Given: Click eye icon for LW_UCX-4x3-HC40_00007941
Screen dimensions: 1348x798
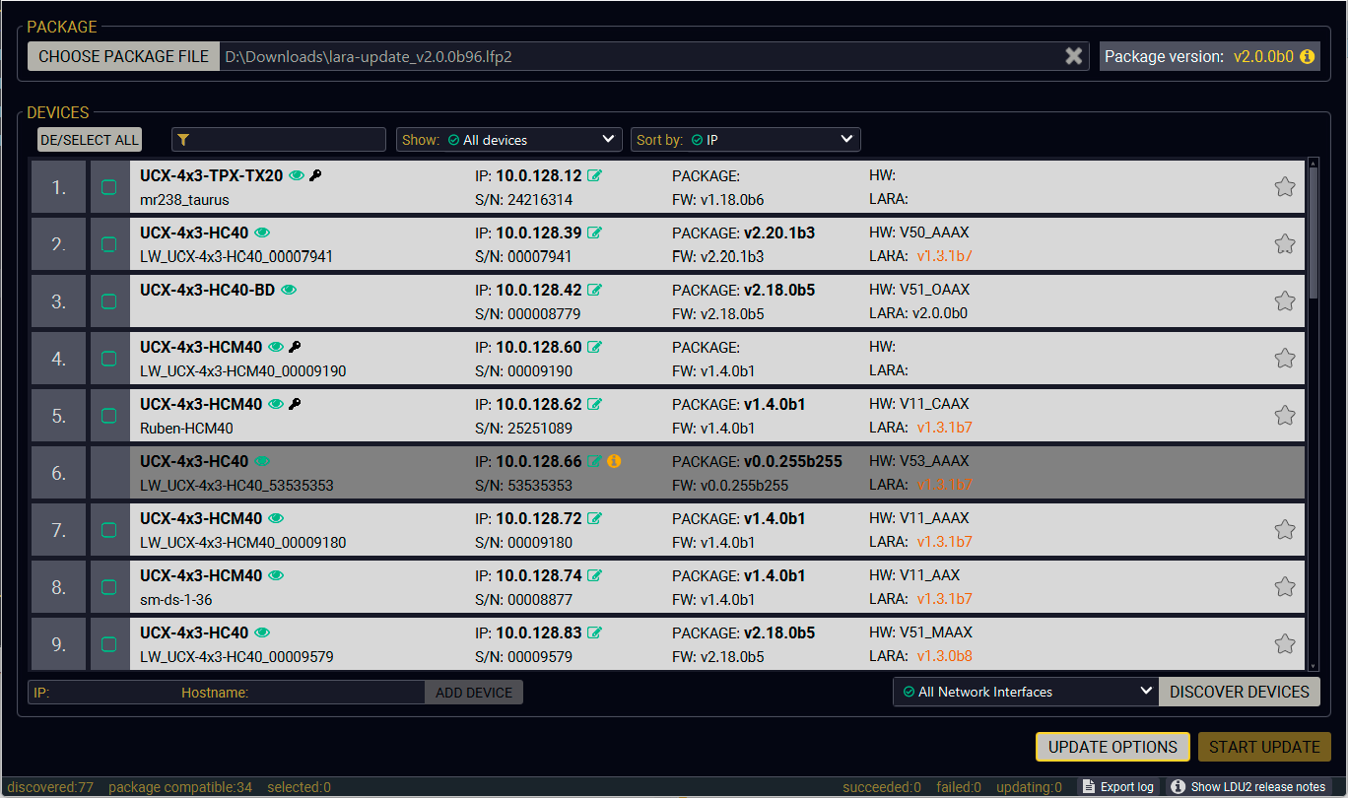Looking at the screenshot, I should (x=262, y=233).
